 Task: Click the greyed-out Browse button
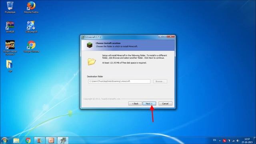pyautogui.click(x=160, y=81)
